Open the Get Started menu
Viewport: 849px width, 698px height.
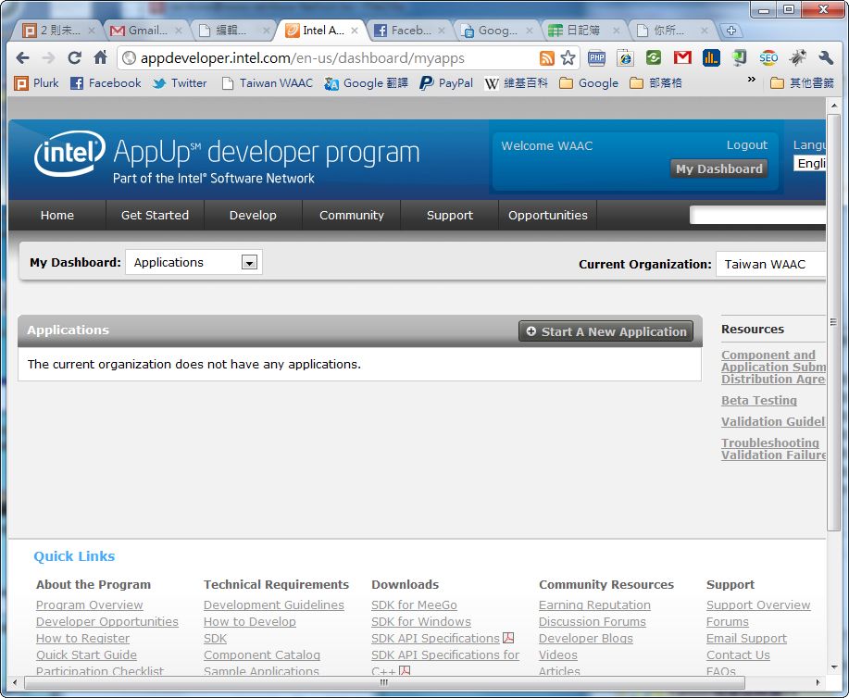(x=155, y=215)
